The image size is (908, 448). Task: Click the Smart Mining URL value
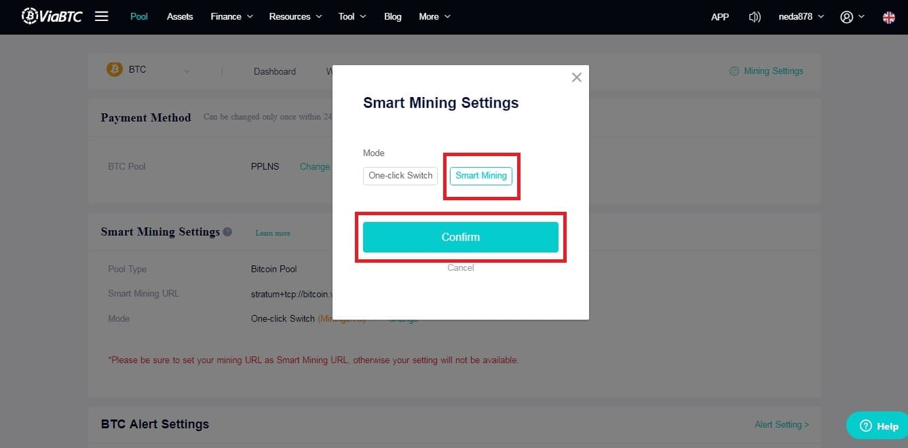(x=291, y=294)
